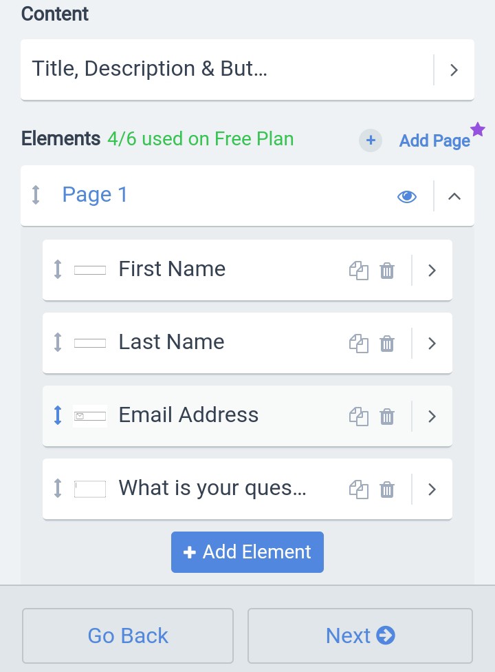495x672 pixels.
Task: Expand the First Name element settings
Action: (432, 271)
